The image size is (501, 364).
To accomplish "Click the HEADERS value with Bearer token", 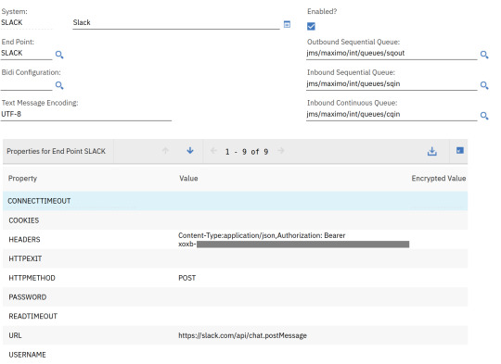I will (x=293, y=240).
